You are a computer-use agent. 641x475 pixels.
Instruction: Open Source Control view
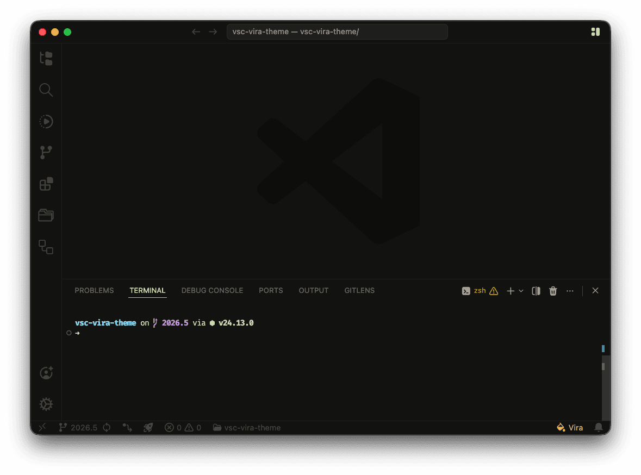coord(46,153)
